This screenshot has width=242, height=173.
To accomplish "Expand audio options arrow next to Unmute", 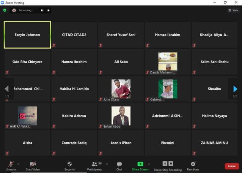I will pyautogui.click(x=18, y=164).
